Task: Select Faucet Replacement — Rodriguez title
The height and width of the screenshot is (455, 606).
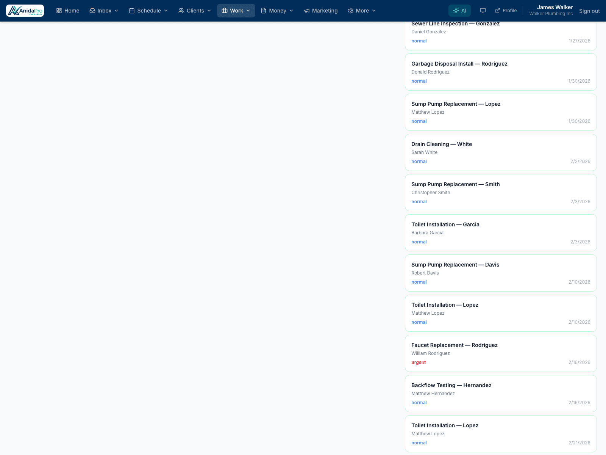Action: point(454,345)
